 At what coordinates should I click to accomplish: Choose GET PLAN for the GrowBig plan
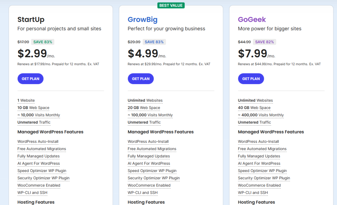point(141,79)
